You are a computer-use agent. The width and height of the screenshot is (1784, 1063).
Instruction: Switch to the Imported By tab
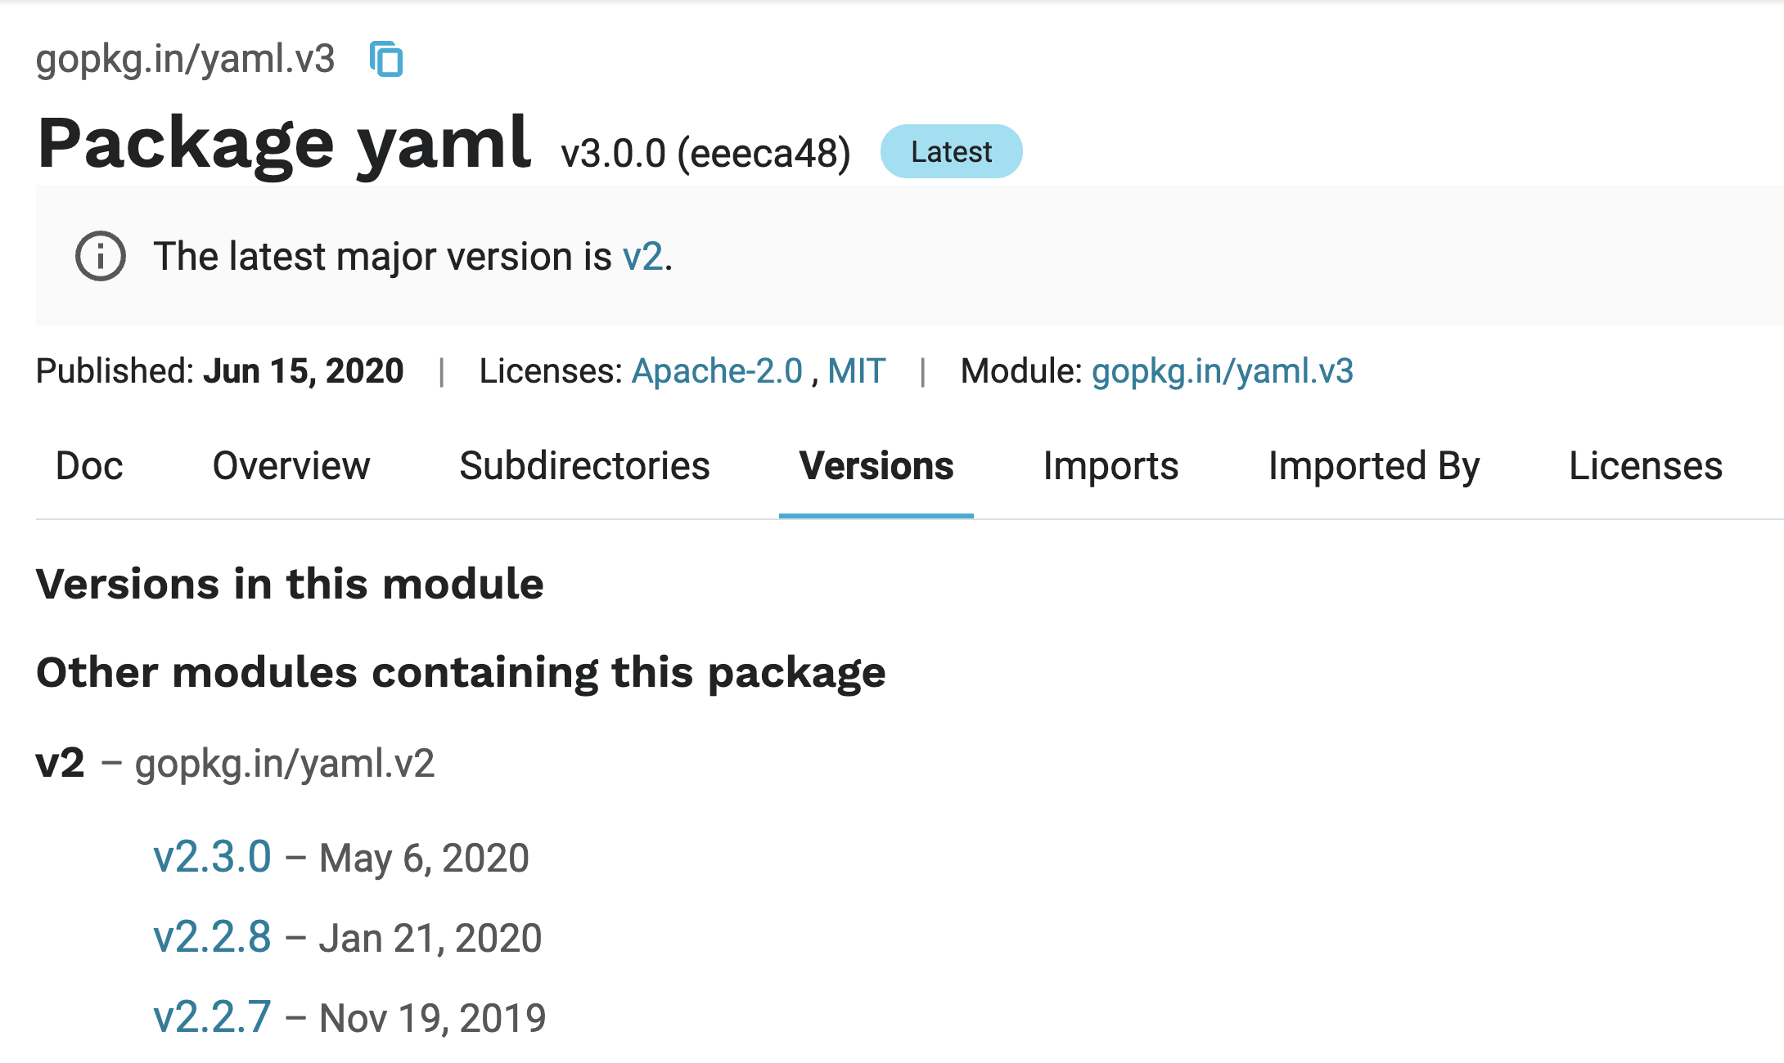point(1374,466)
